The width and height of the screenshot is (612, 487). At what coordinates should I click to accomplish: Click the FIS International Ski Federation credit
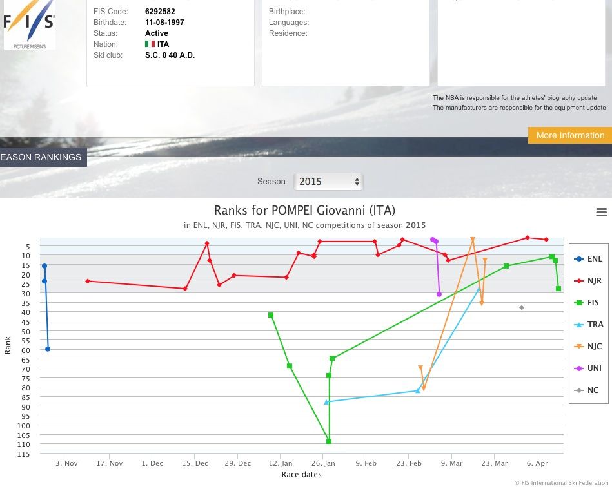coord(561,482)
